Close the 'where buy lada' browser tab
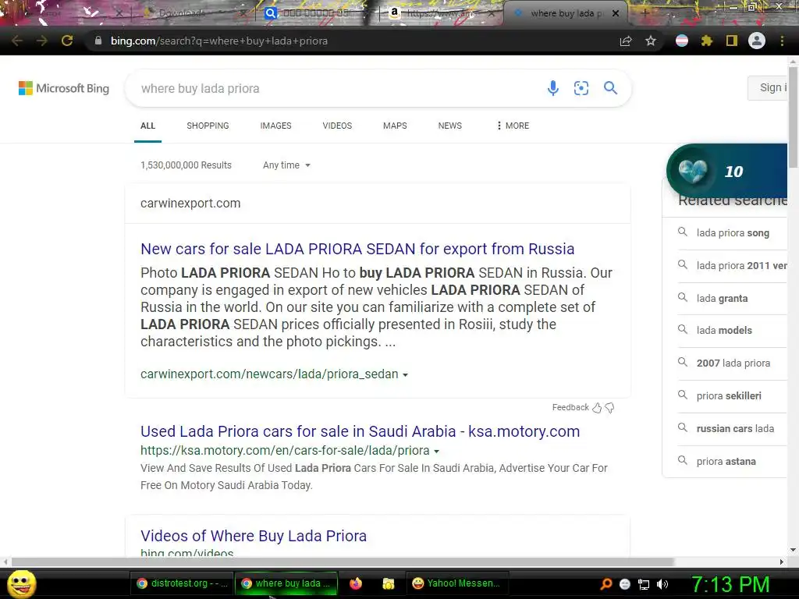The height and width of the screenshot is (599, 799). tap(616, 13)
